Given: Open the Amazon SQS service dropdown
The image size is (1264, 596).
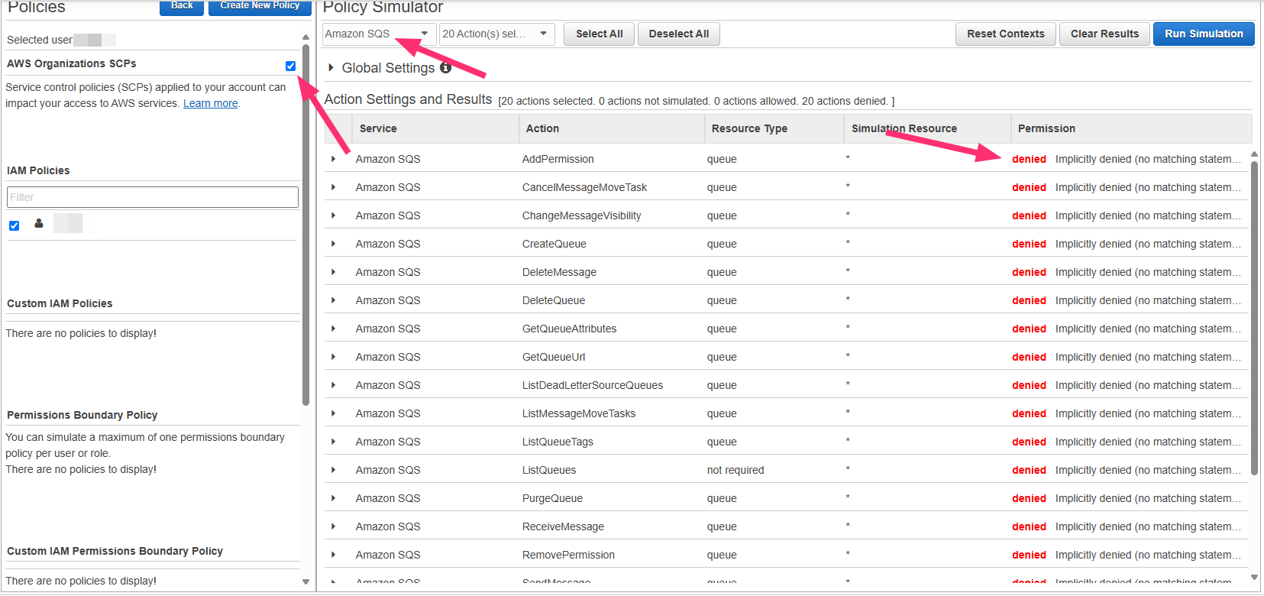Looking at the screenshot, I should click(379, 34).
